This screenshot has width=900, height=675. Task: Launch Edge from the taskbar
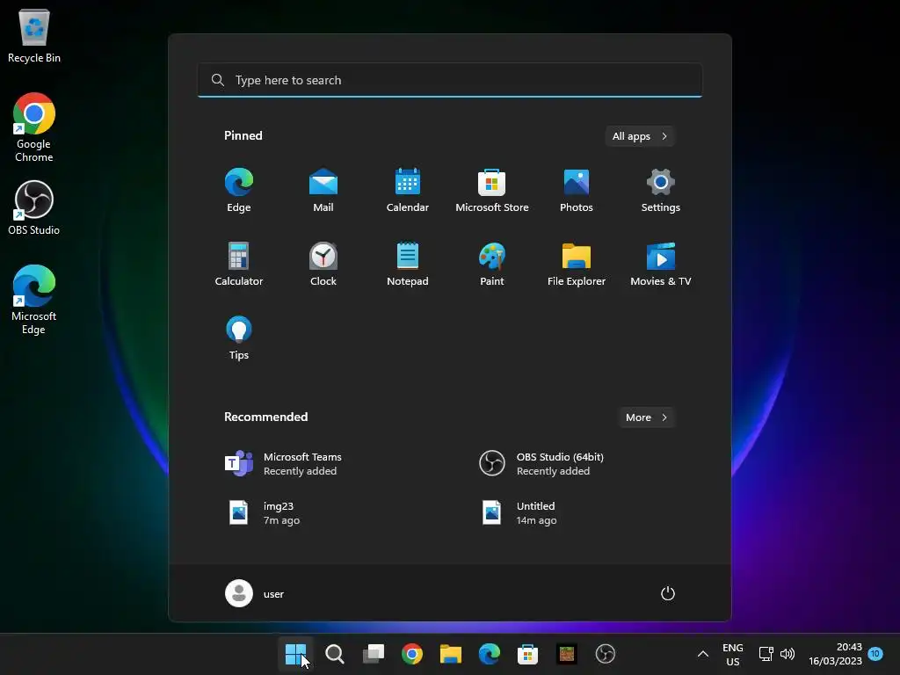pyautogui.click(x=489, y=654)
